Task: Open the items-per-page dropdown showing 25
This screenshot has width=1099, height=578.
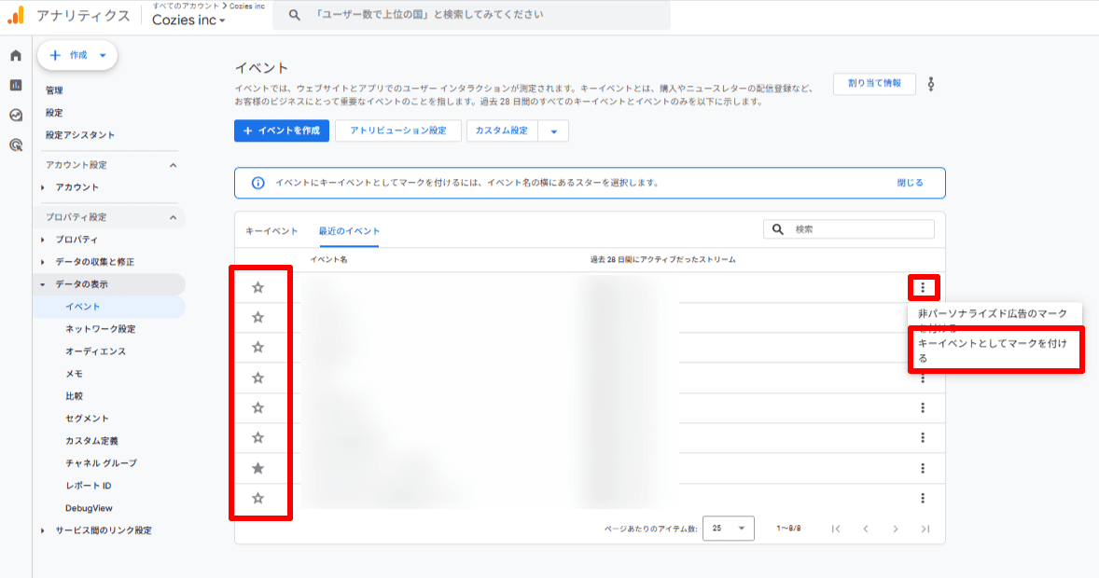Action: click(729, 528)
